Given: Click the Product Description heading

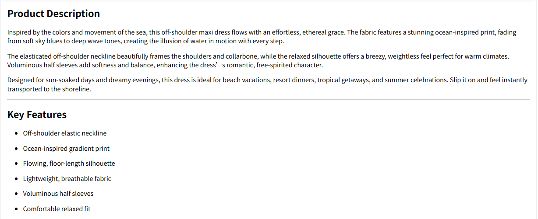Looking at the screenshot, I should 53,14.
